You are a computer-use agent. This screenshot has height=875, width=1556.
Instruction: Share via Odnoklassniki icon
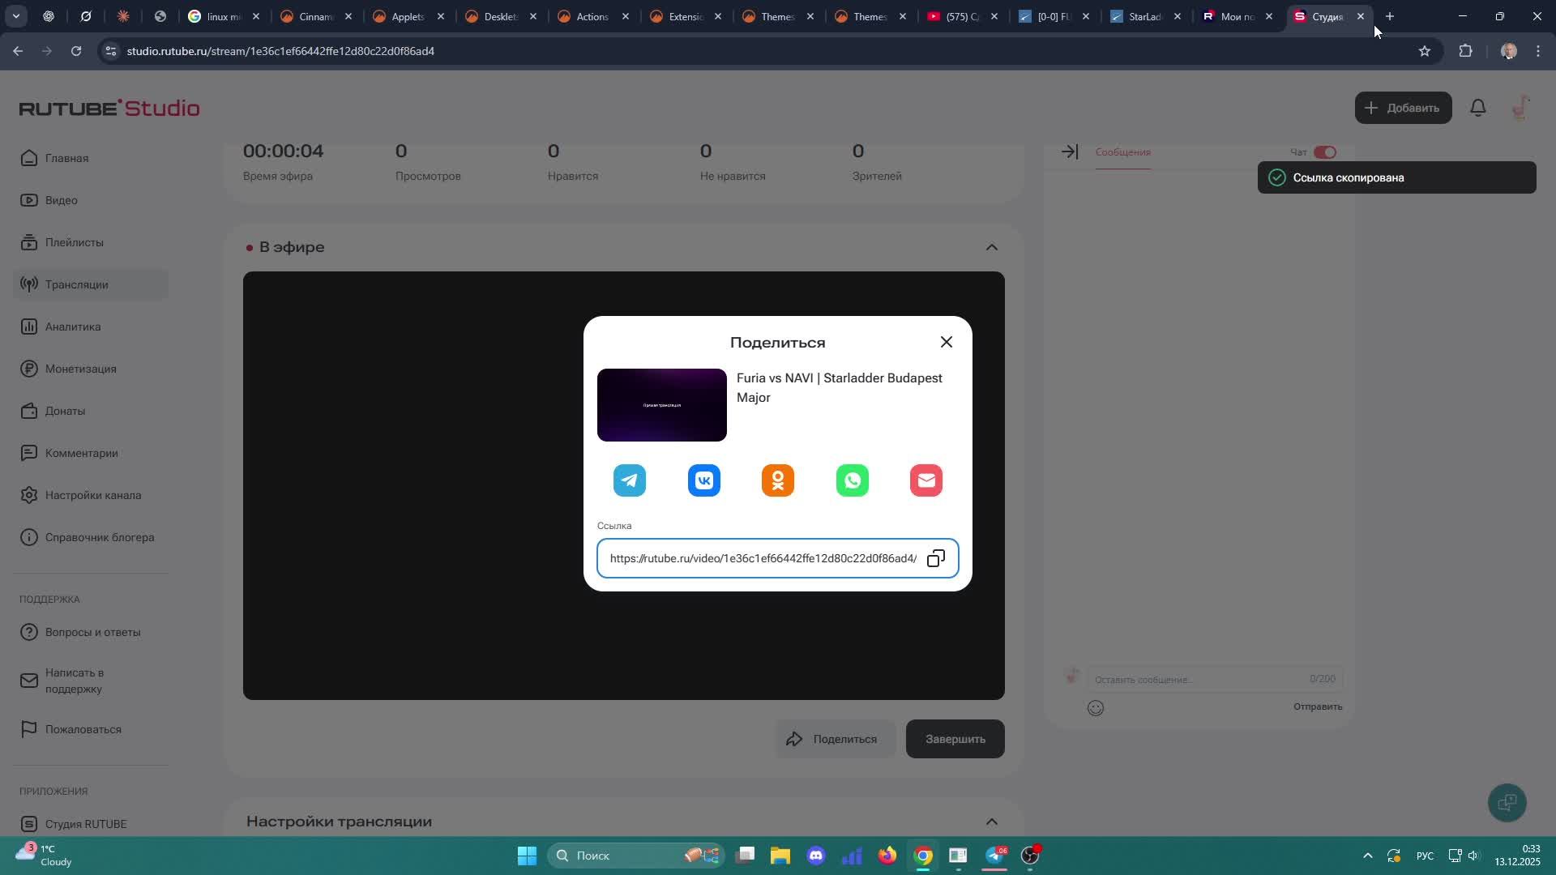pos(777,480)
